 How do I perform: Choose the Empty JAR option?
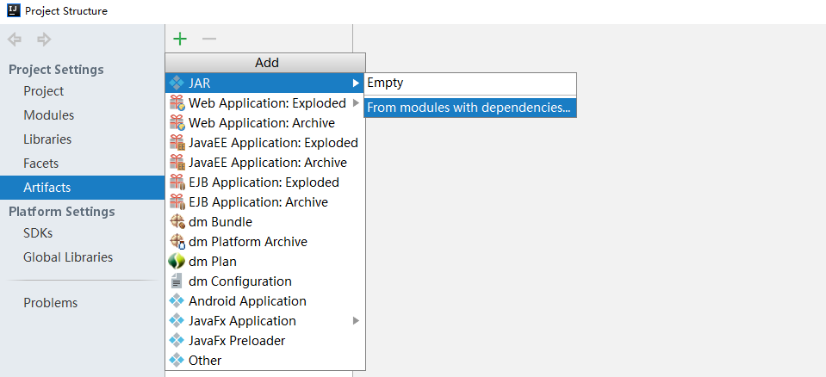(x=385, y=83)
